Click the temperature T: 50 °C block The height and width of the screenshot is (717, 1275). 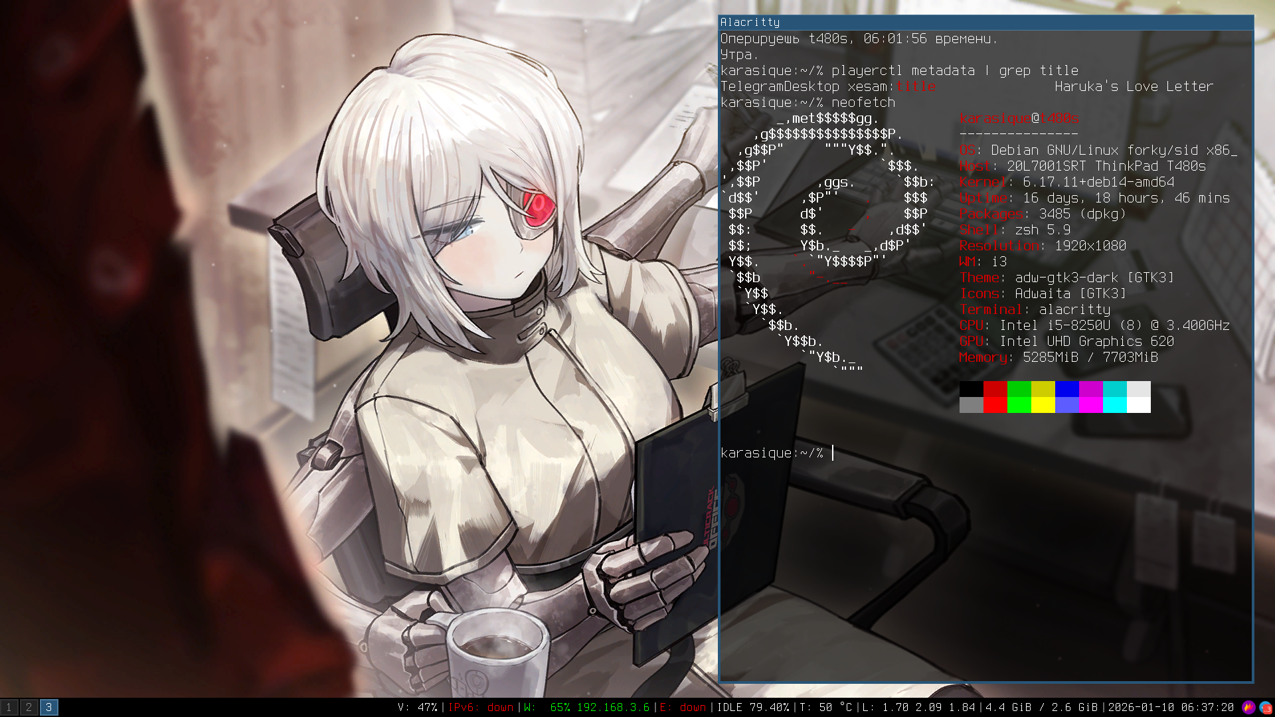click(x=825, y=707)
